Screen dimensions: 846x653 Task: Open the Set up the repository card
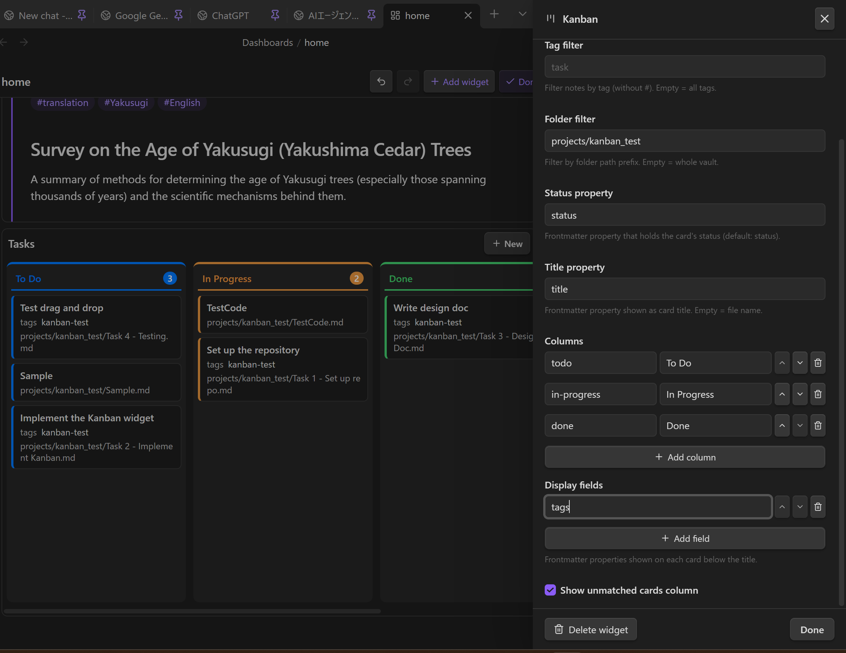pos(283,370)
